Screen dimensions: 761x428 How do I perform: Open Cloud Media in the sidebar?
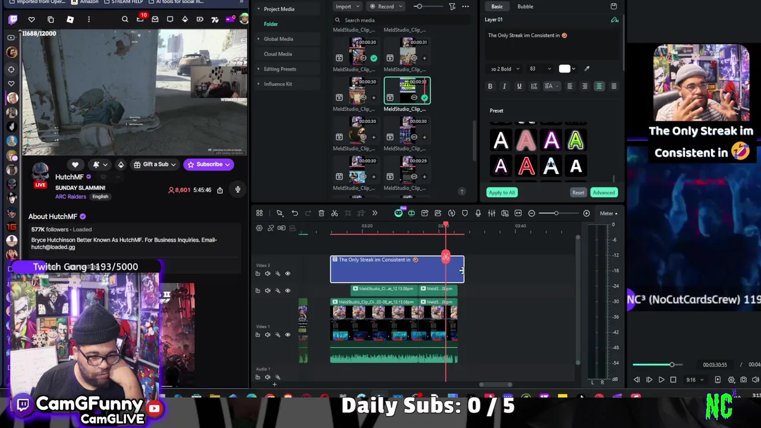[x=278, y=54]
